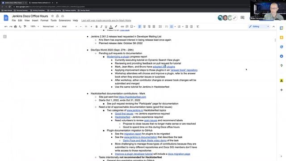Click the Insert link icon
Image resolution: width=286 pixels, height=161 pixels.
(x=122, y=27)
